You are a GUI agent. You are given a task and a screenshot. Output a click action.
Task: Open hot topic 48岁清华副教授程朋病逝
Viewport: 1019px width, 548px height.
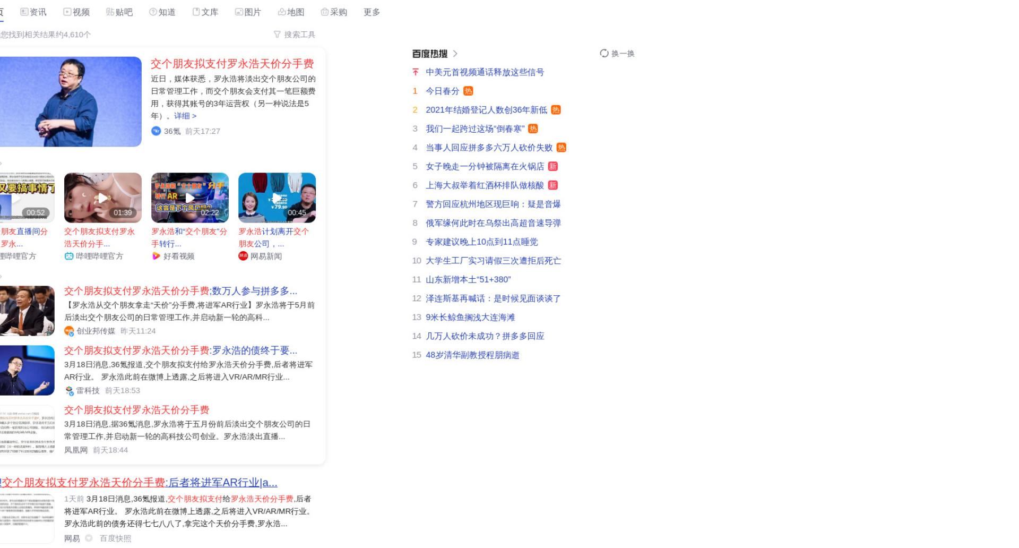[x=472, y=355]
